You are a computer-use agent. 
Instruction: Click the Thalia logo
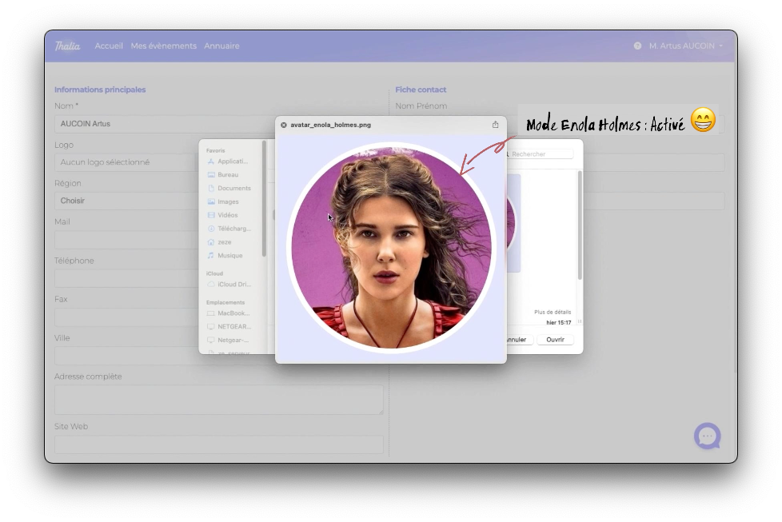pyautogui.click(x=67, y=46)
